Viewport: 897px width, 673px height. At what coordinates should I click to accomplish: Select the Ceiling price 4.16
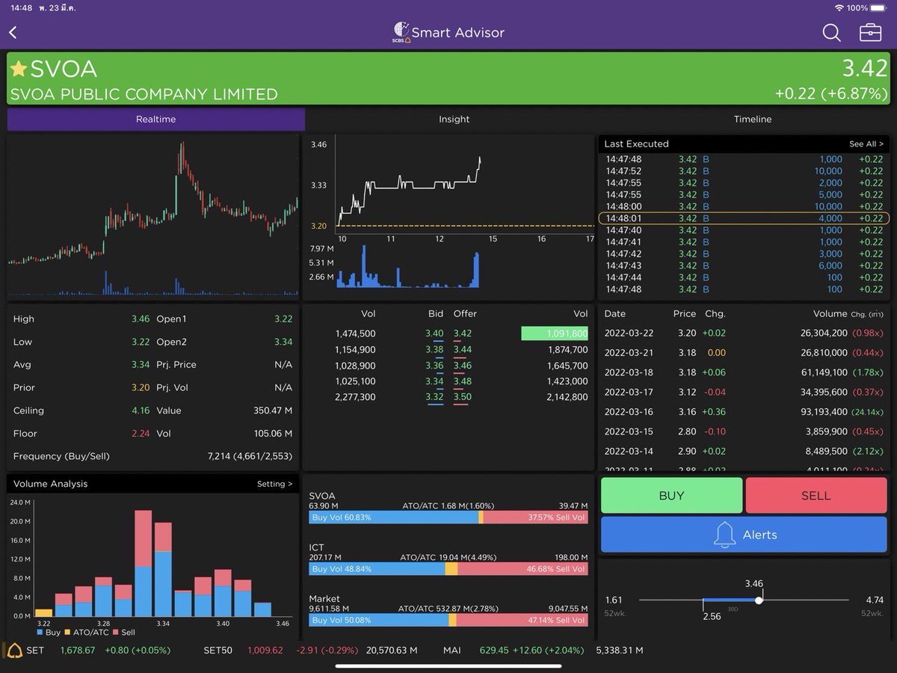141,411
